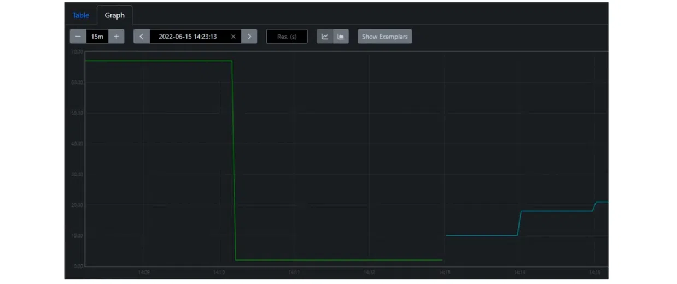Select the Graph tab
677x284 pixels.
coord(115,15)
